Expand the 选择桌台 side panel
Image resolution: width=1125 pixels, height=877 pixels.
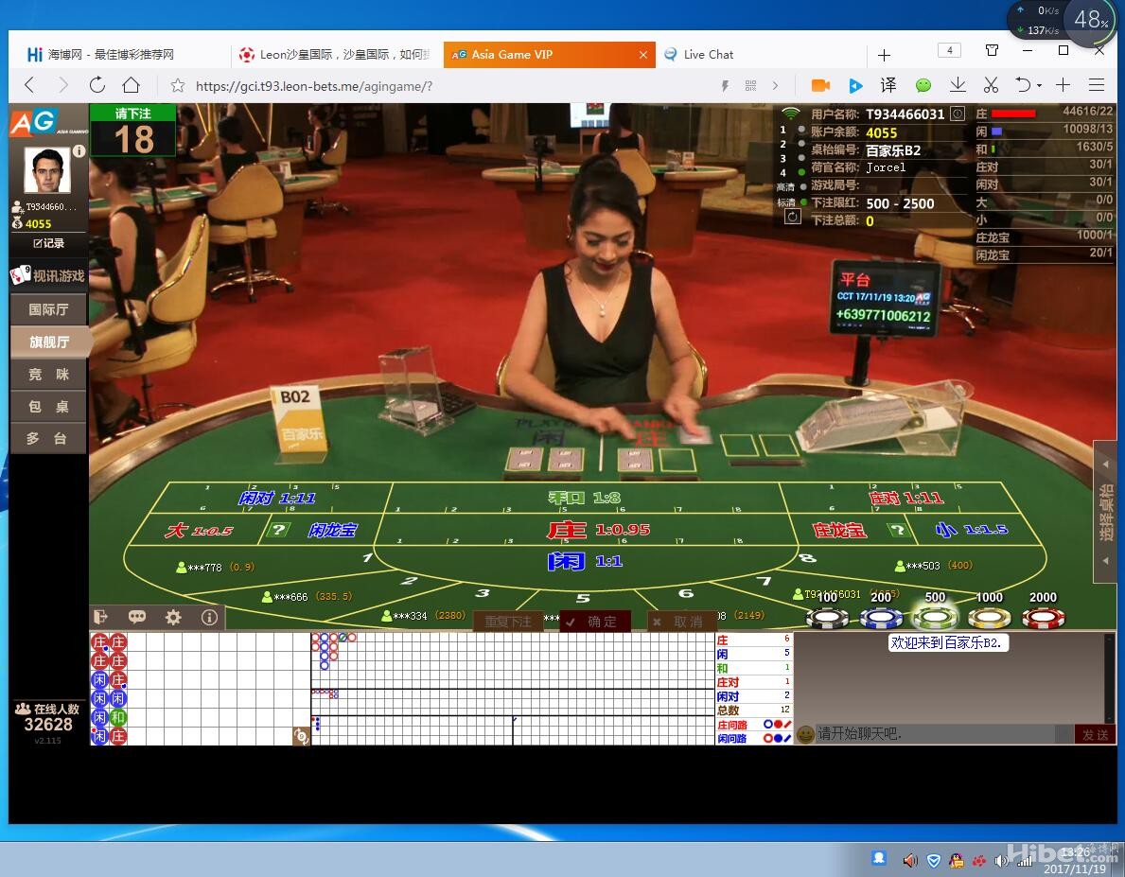[x=1105, y=511]
